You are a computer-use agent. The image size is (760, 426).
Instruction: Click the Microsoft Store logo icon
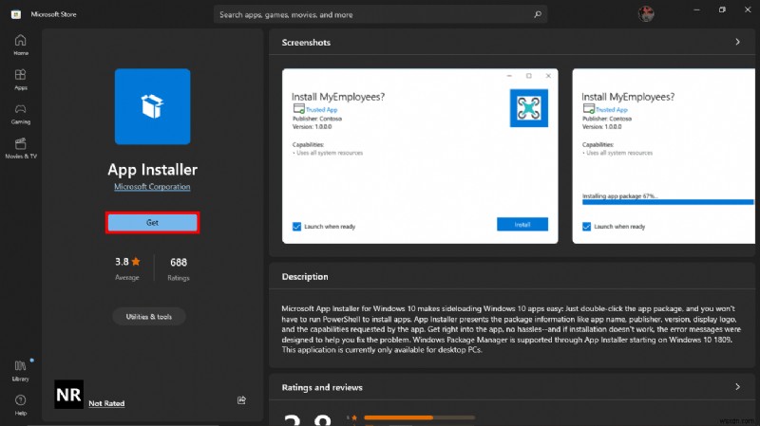click(16, 14)
